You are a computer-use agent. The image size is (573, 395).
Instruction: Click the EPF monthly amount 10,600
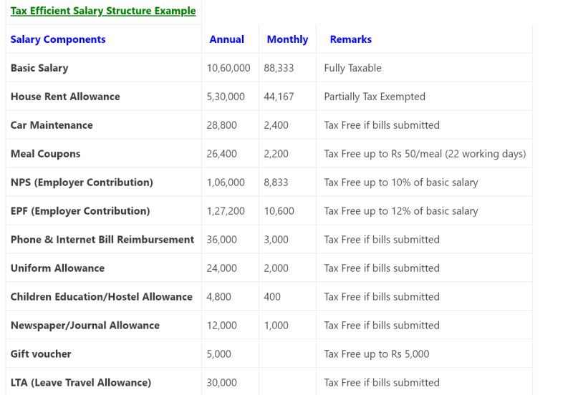click(279, 211)
